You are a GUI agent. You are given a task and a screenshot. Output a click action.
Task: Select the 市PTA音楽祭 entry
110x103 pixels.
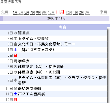click(x=31, y=94)
